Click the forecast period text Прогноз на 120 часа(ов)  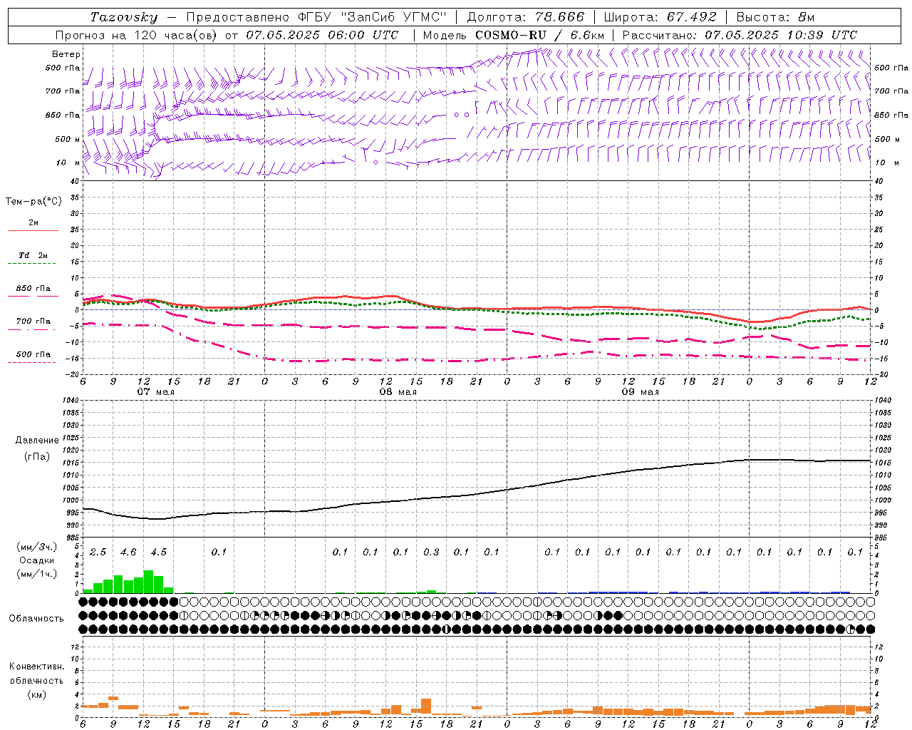pos(137,35)
